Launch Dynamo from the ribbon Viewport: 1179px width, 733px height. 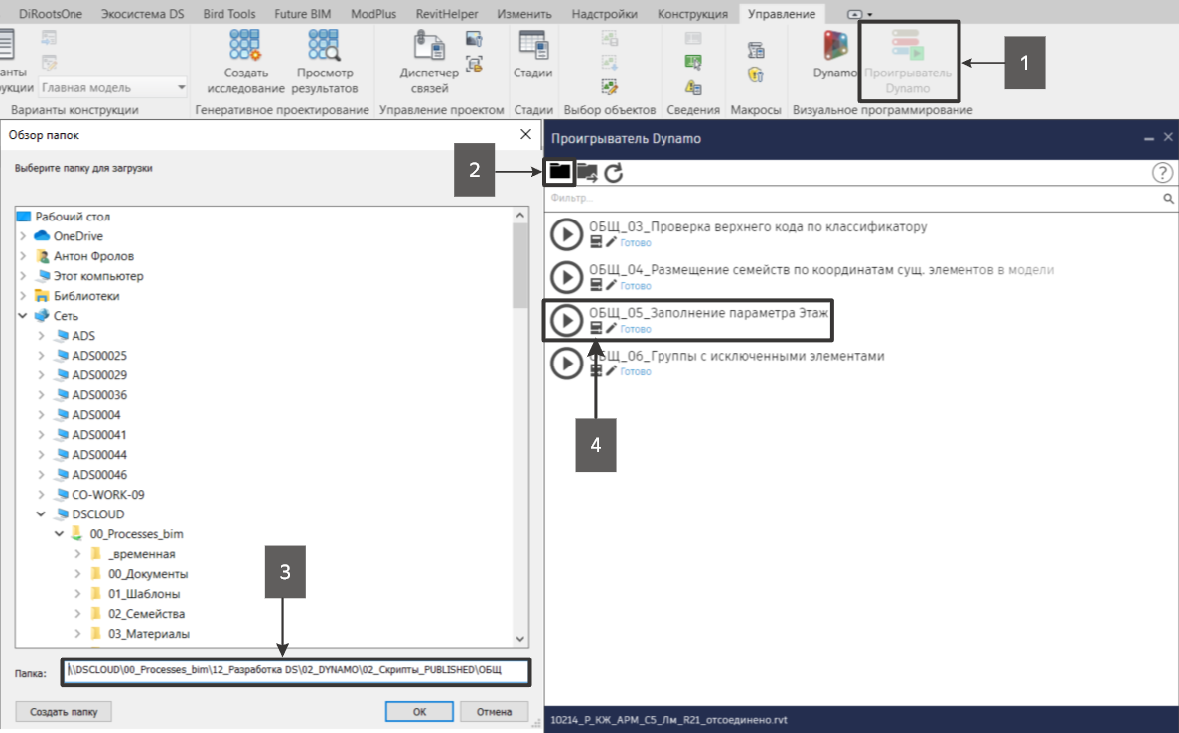(x=834, y=54)
